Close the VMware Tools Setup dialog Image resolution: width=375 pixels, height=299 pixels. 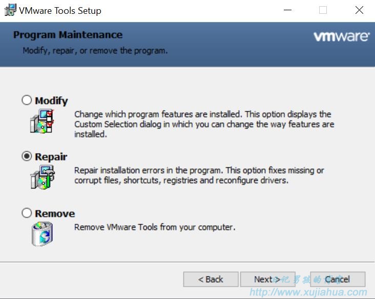tap(359, 10)
